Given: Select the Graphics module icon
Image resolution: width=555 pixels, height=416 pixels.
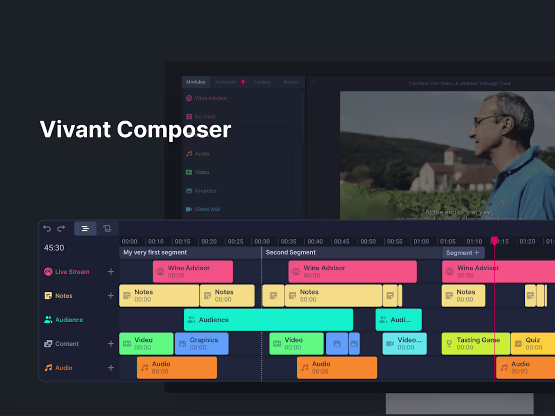Looking at the screenshot, I should coord(189,191).
